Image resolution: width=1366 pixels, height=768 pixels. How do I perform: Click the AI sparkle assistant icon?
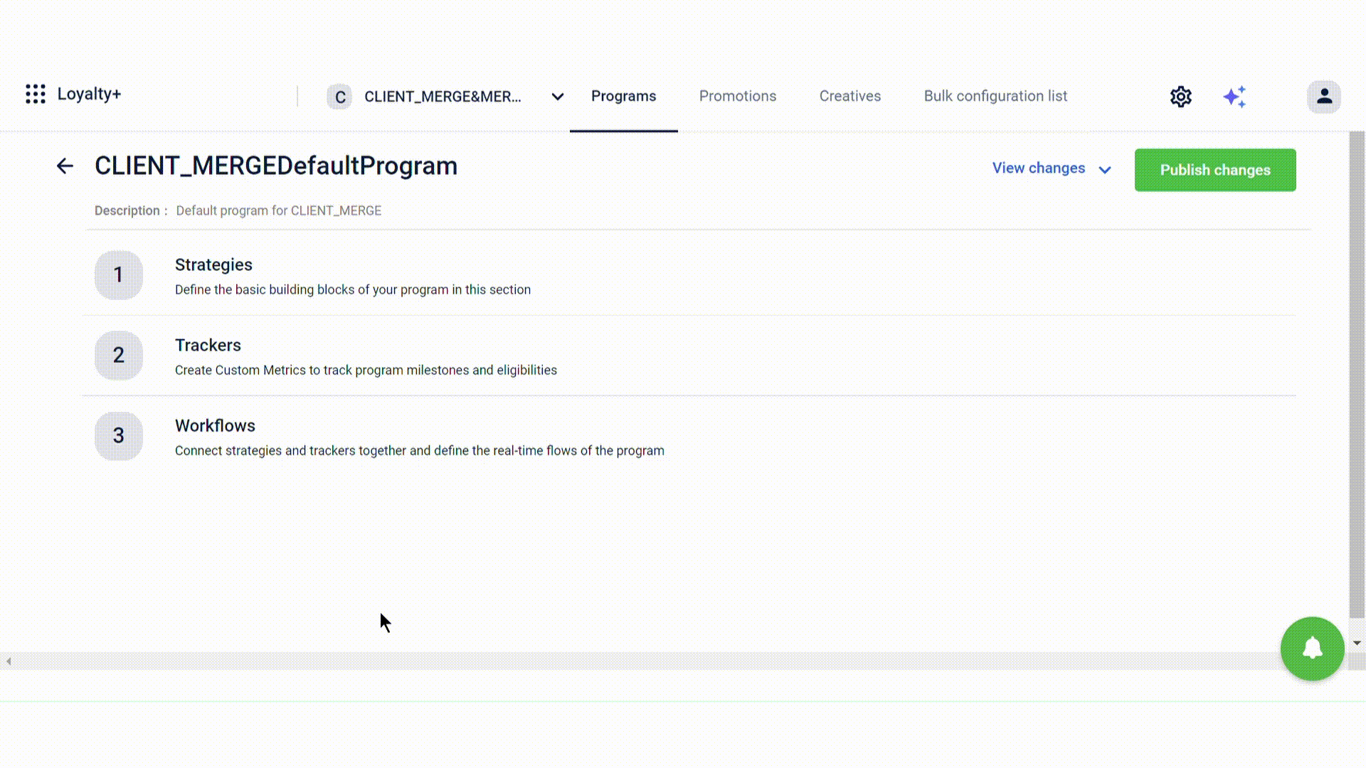click(1236, 96)
